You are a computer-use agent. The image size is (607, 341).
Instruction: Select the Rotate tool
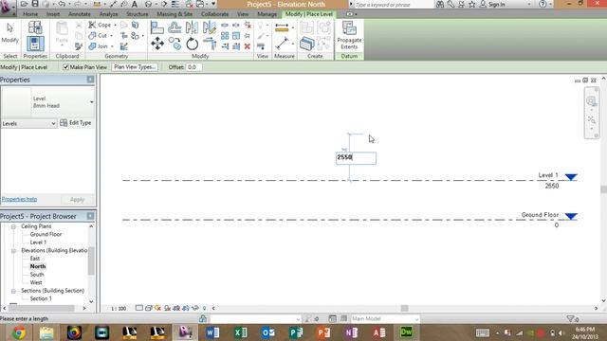click(192, 44)
